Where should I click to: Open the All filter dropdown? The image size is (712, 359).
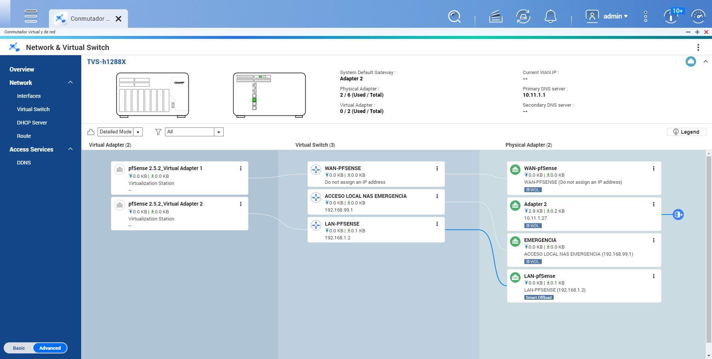pos(219,132)
